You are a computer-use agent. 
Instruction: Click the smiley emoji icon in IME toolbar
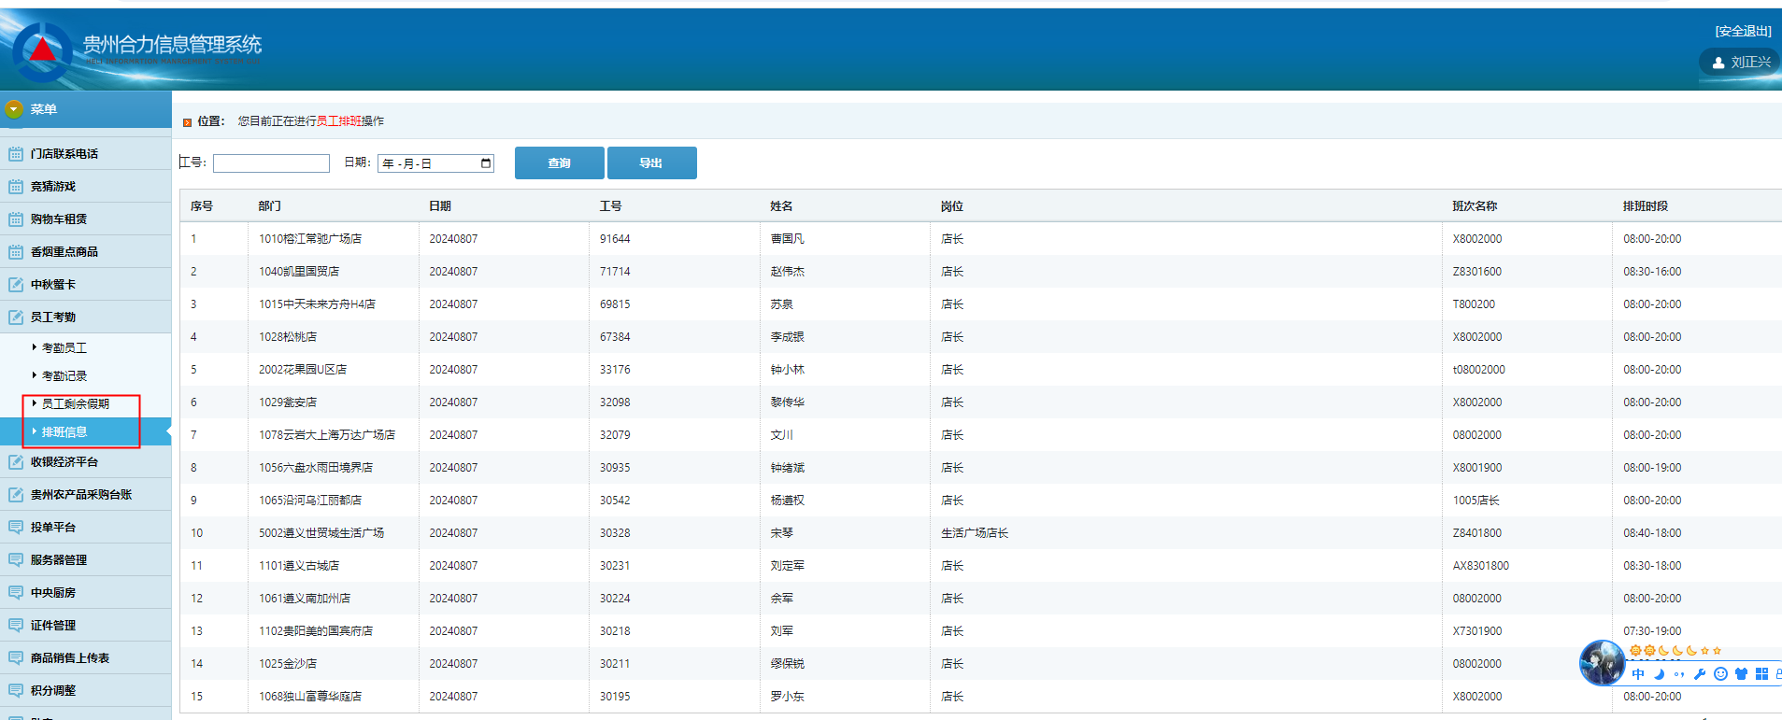(1720, 674)
